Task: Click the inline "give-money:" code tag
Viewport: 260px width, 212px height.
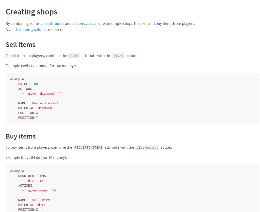Action: tap(147, 147)
